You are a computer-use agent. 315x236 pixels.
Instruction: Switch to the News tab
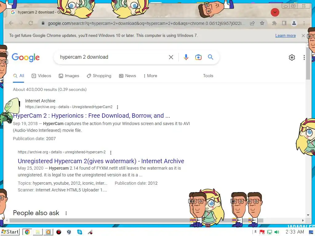point(128,76)
